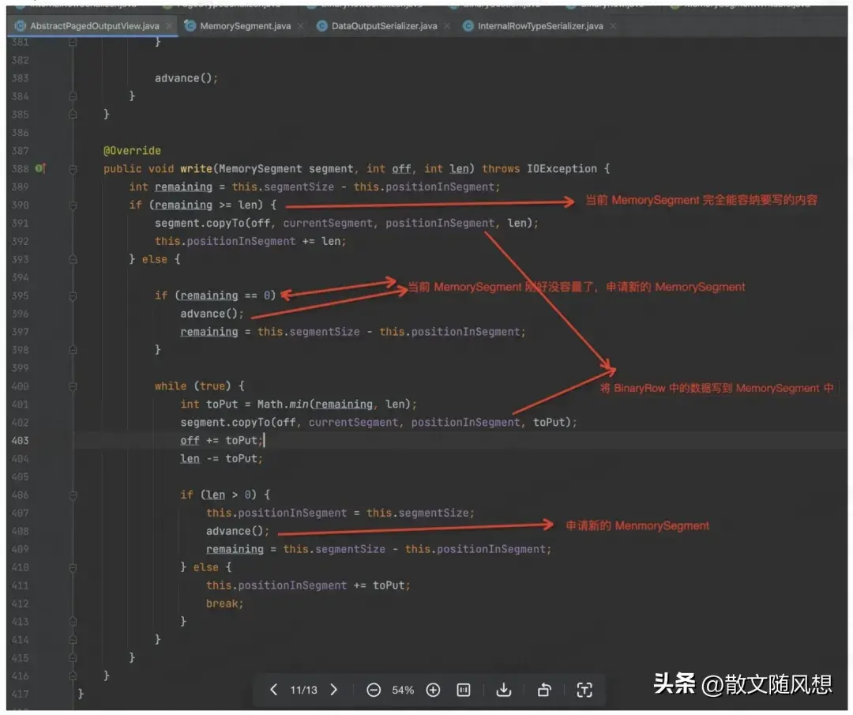This screenshot has width=853, height=715.
Task: Collapse the else block at line 410
Action: [73, 567]
